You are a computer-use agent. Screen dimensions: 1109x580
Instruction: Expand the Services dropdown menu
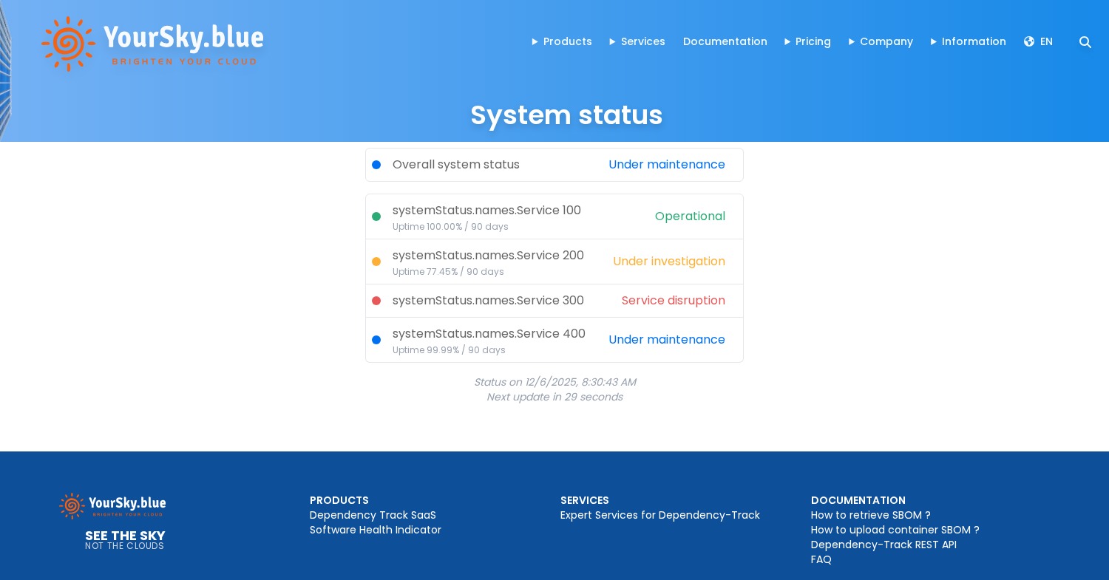(x=642, y=41)
